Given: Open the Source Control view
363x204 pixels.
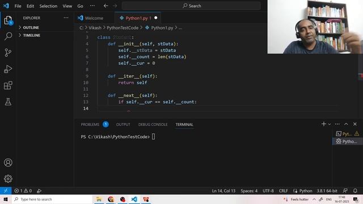Looking at the screenshot, I should (8, 53).
